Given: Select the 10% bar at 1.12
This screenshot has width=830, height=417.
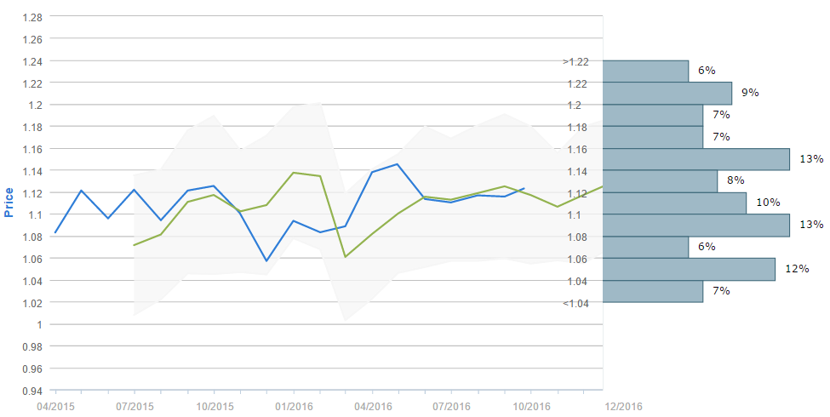Looking at the screenshot, I should coord(673,203).
